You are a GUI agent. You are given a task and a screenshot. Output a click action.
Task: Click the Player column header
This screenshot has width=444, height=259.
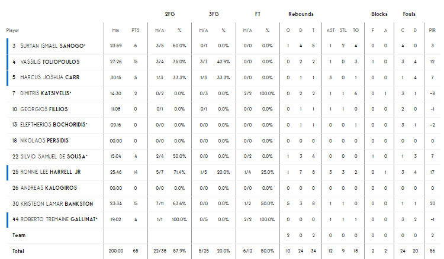coord(13,30)
